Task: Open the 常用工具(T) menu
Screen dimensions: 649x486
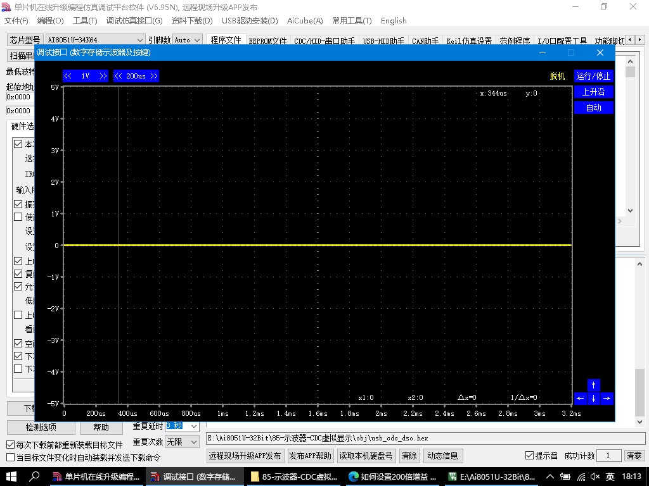Action: pyautogui.click(x=352, y=21)
